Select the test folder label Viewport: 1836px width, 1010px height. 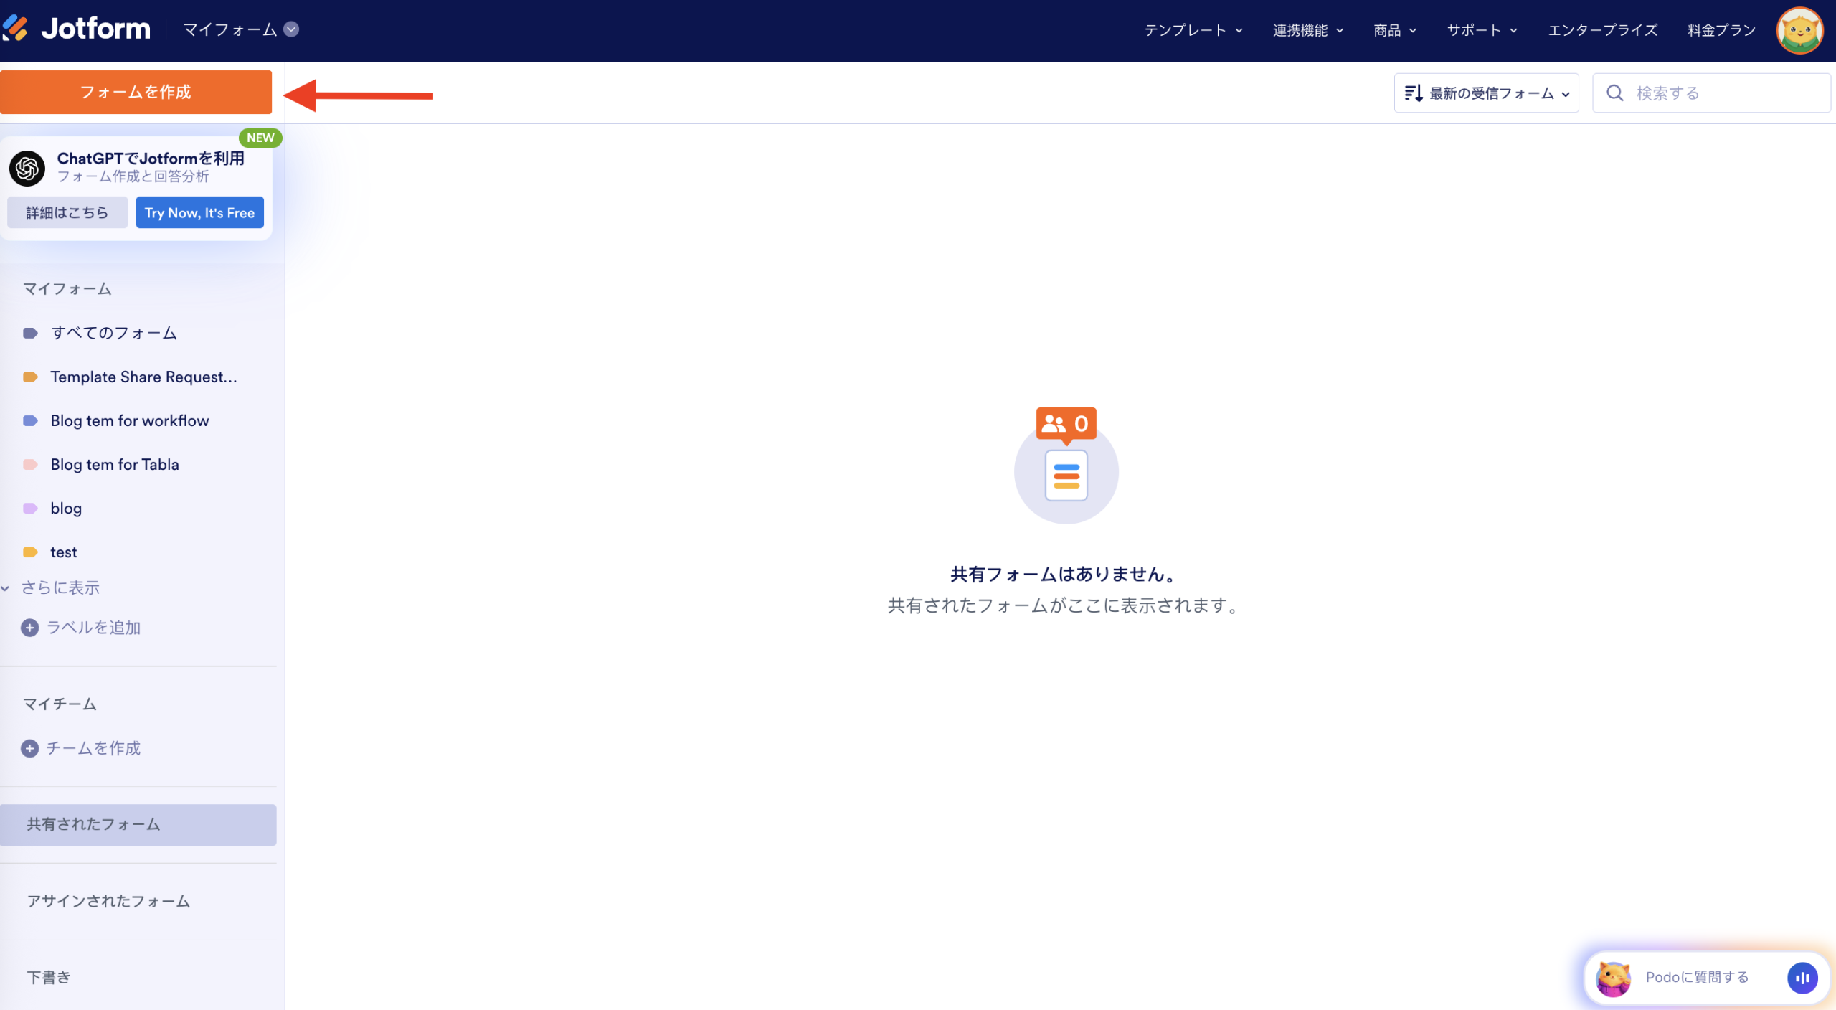(64, 552)
